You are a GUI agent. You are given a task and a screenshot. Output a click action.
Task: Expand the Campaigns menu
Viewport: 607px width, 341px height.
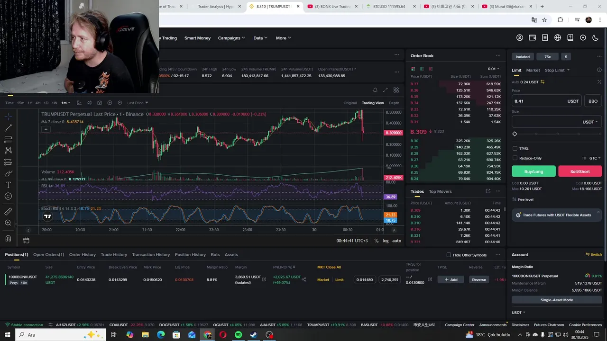[x=231, y=38]
